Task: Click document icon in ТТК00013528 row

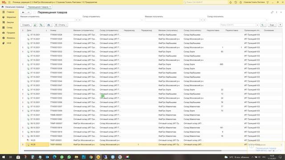Action: click(x=28, y=35)
